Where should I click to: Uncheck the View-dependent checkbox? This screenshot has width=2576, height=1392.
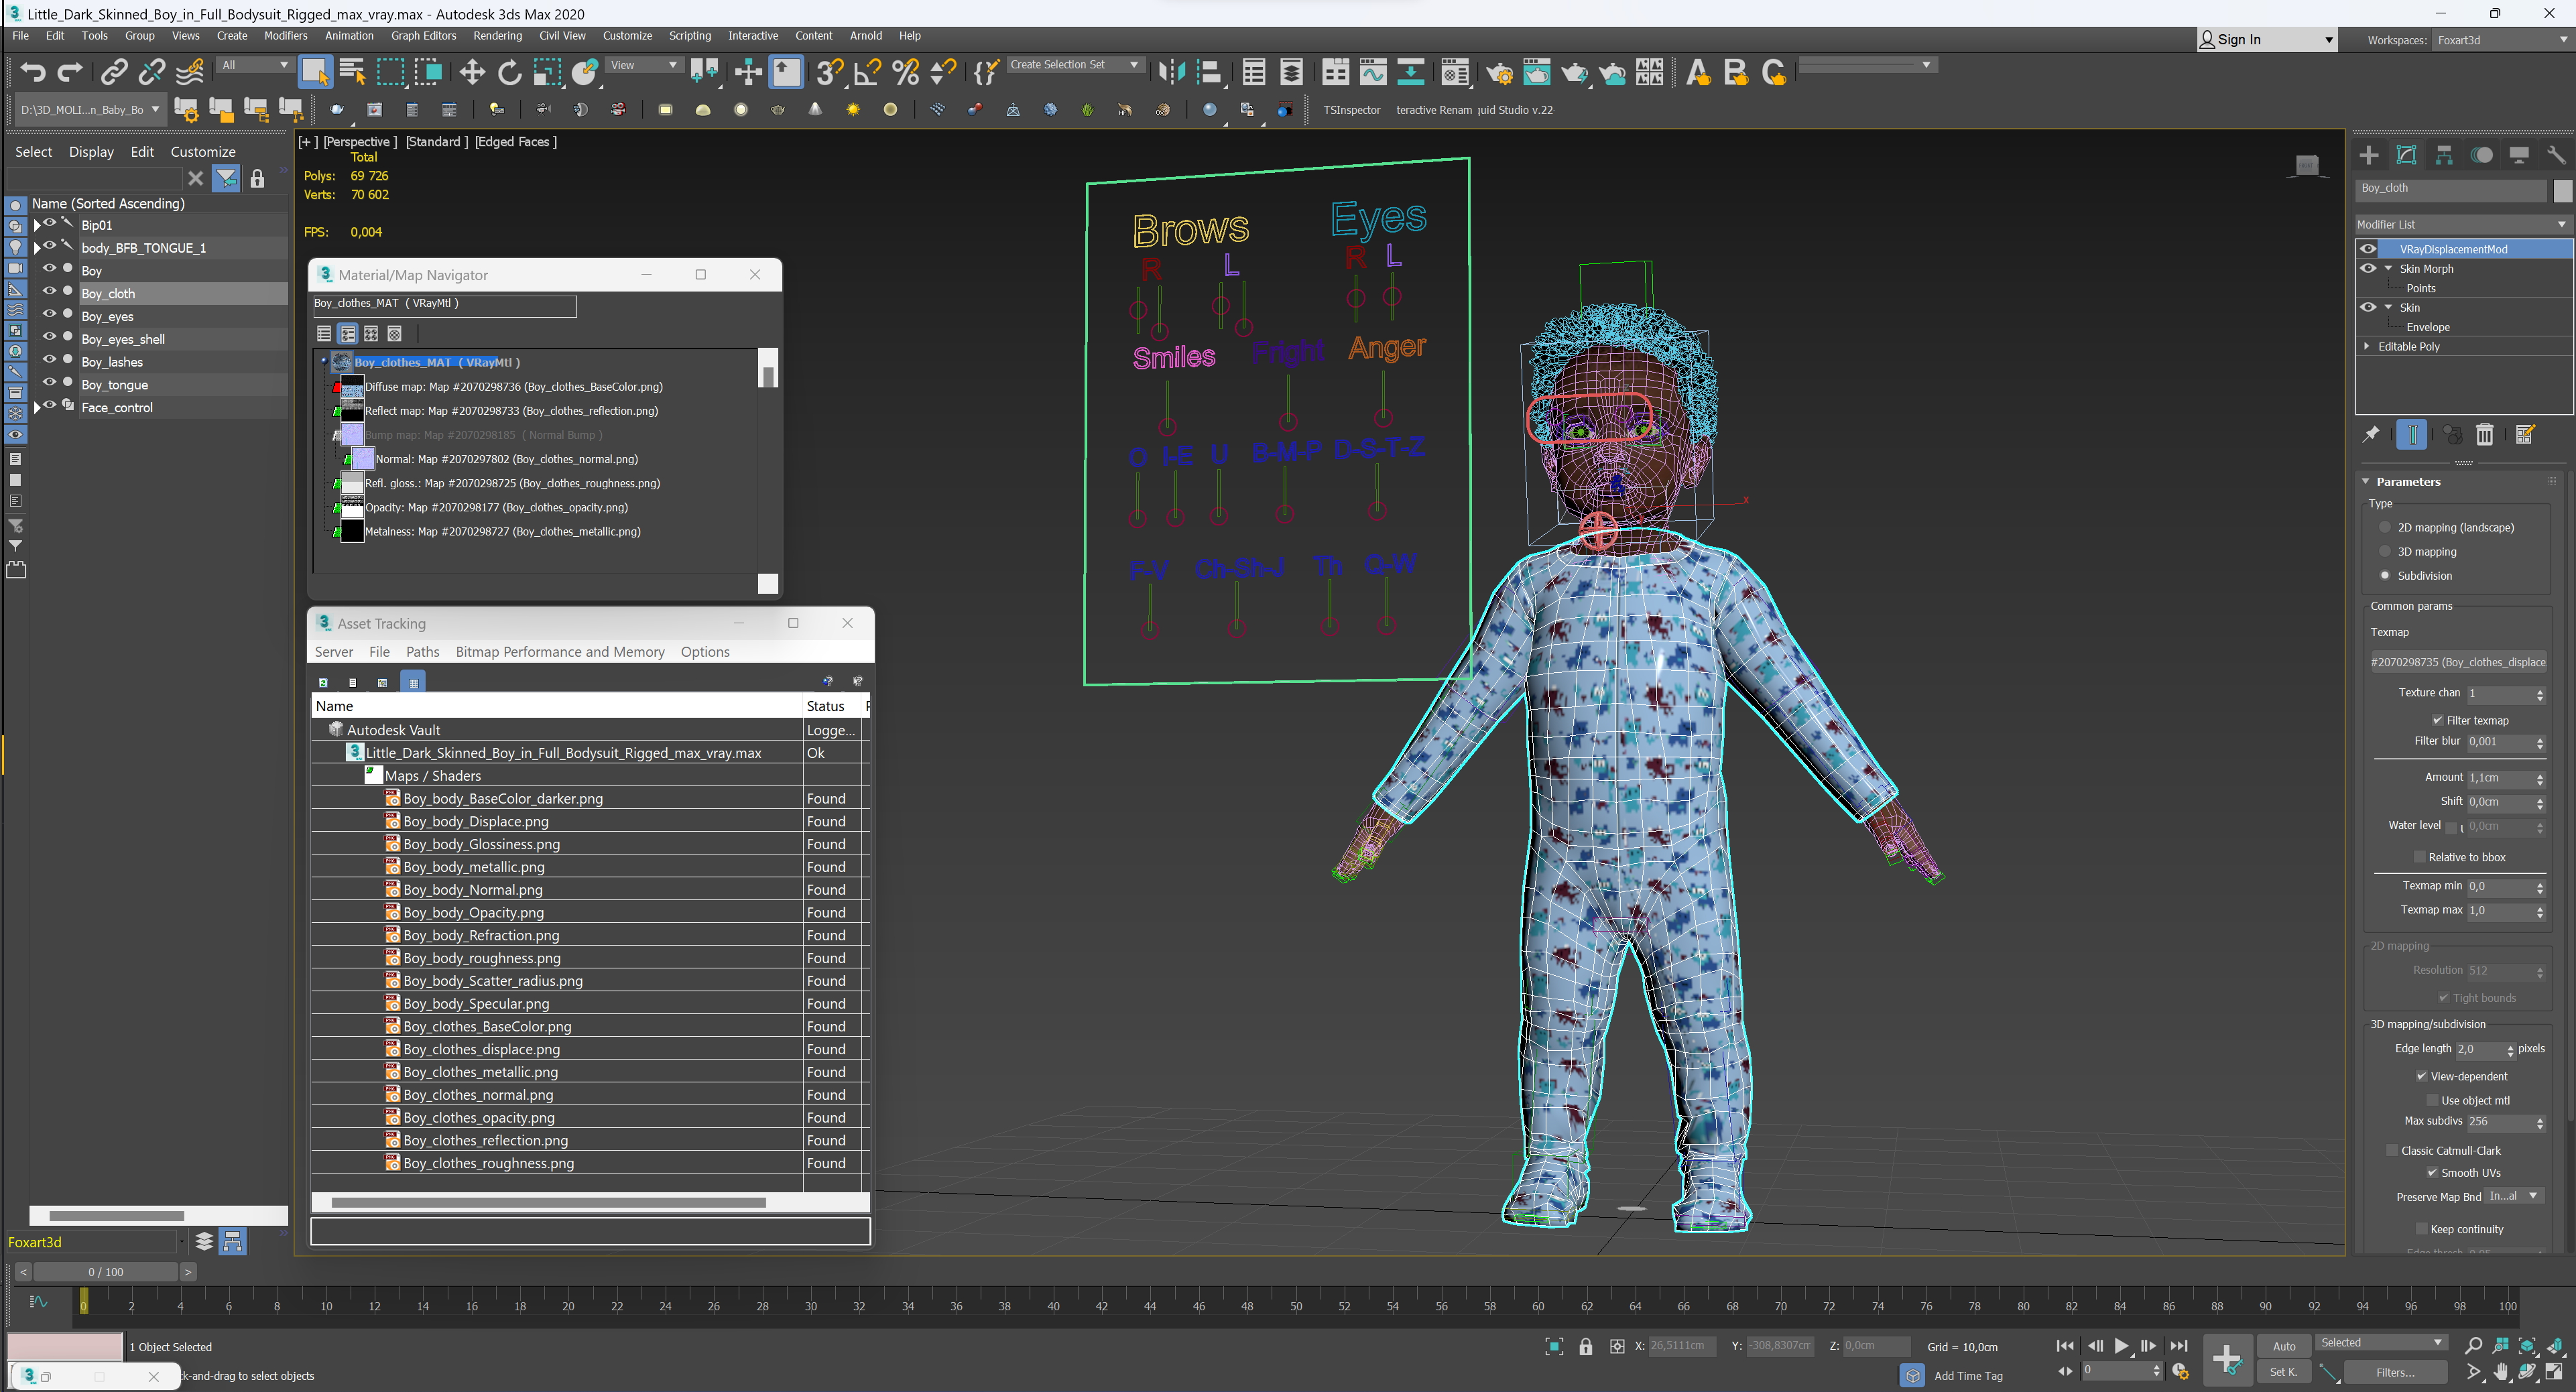coord(2422,1076)
